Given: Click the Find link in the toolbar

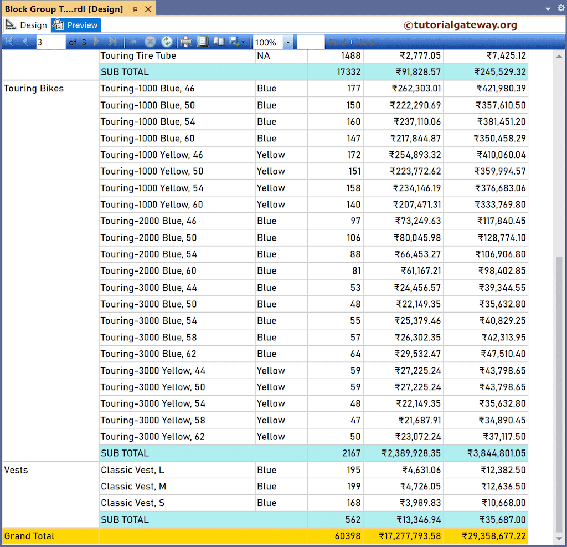Looking at the screenshot, I should (x=339, y=42).
